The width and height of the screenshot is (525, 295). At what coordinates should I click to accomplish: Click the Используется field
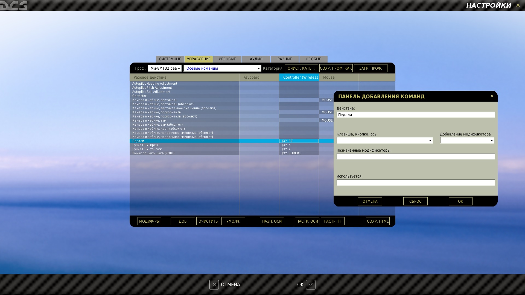[416, 182]
